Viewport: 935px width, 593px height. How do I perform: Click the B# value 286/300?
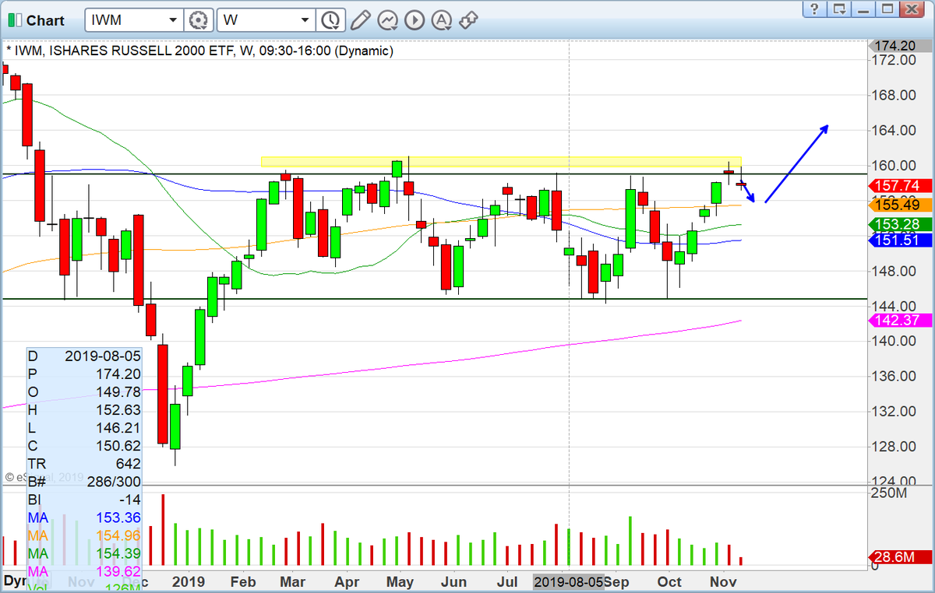tap(113, 482)
